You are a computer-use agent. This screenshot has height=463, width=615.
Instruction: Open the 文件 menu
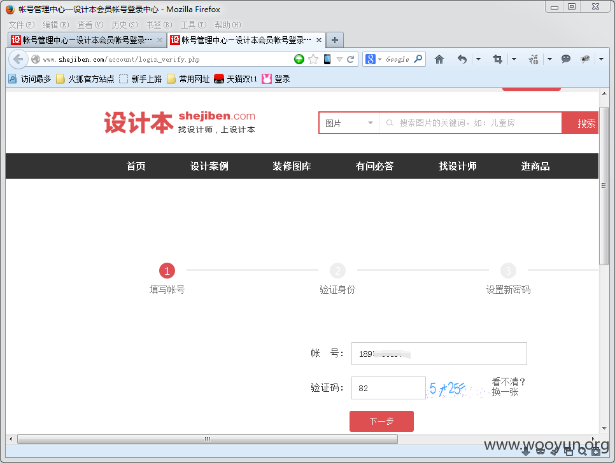click(x=22, y=25)
